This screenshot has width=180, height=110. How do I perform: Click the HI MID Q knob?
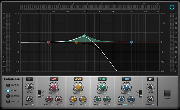coord(107,99)
